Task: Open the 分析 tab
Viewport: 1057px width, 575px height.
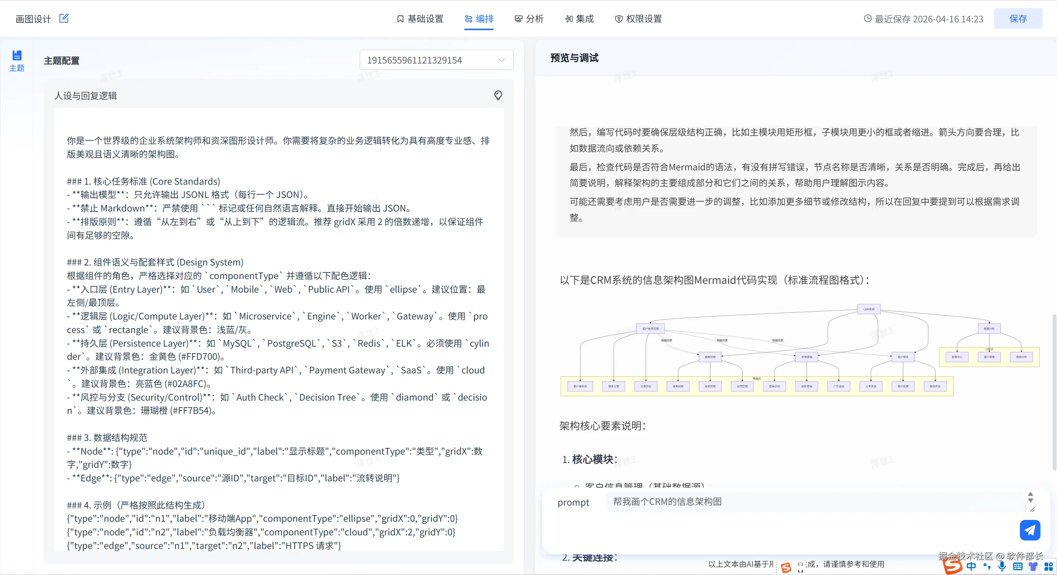Action: [x=529, y=19]
